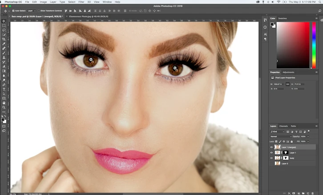Select the Rectangle shape tool
The width and height of the screenshot is (323, 195).
[4, 98]
